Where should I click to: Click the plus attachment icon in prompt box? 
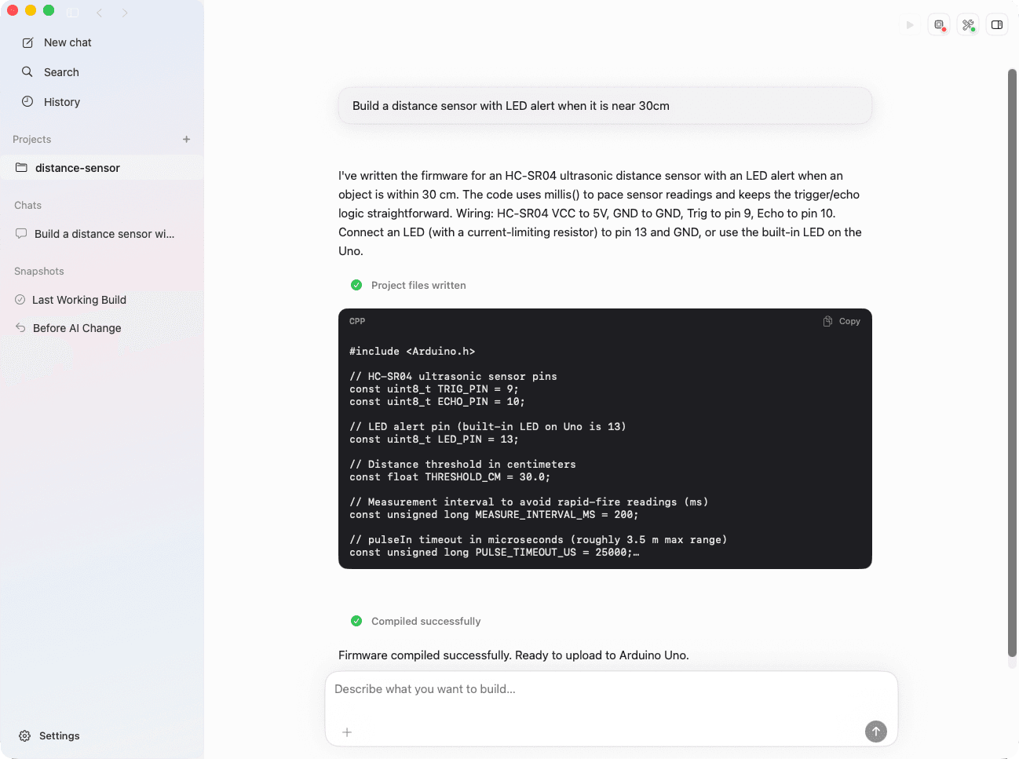pos(347,732)
